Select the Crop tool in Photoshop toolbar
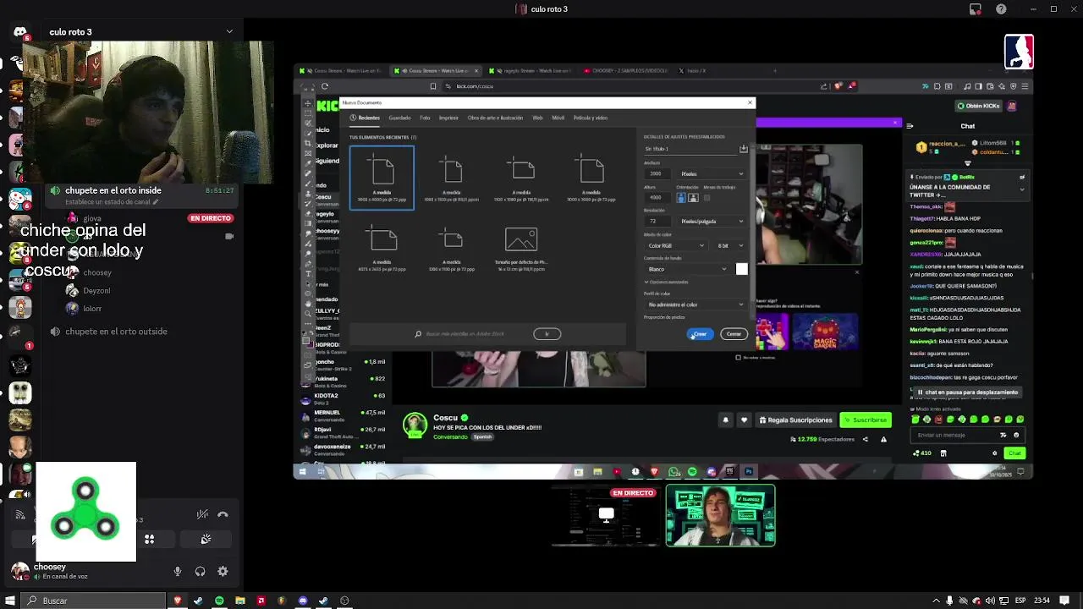The height and width of the screenshot is (609, 1083). coord(308,143)
